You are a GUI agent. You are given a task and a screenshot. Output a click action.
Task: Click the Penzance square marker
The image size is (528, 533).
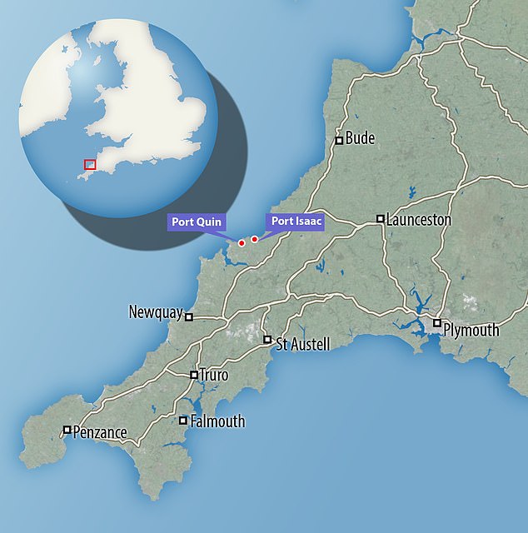click(x=67, y=430)
